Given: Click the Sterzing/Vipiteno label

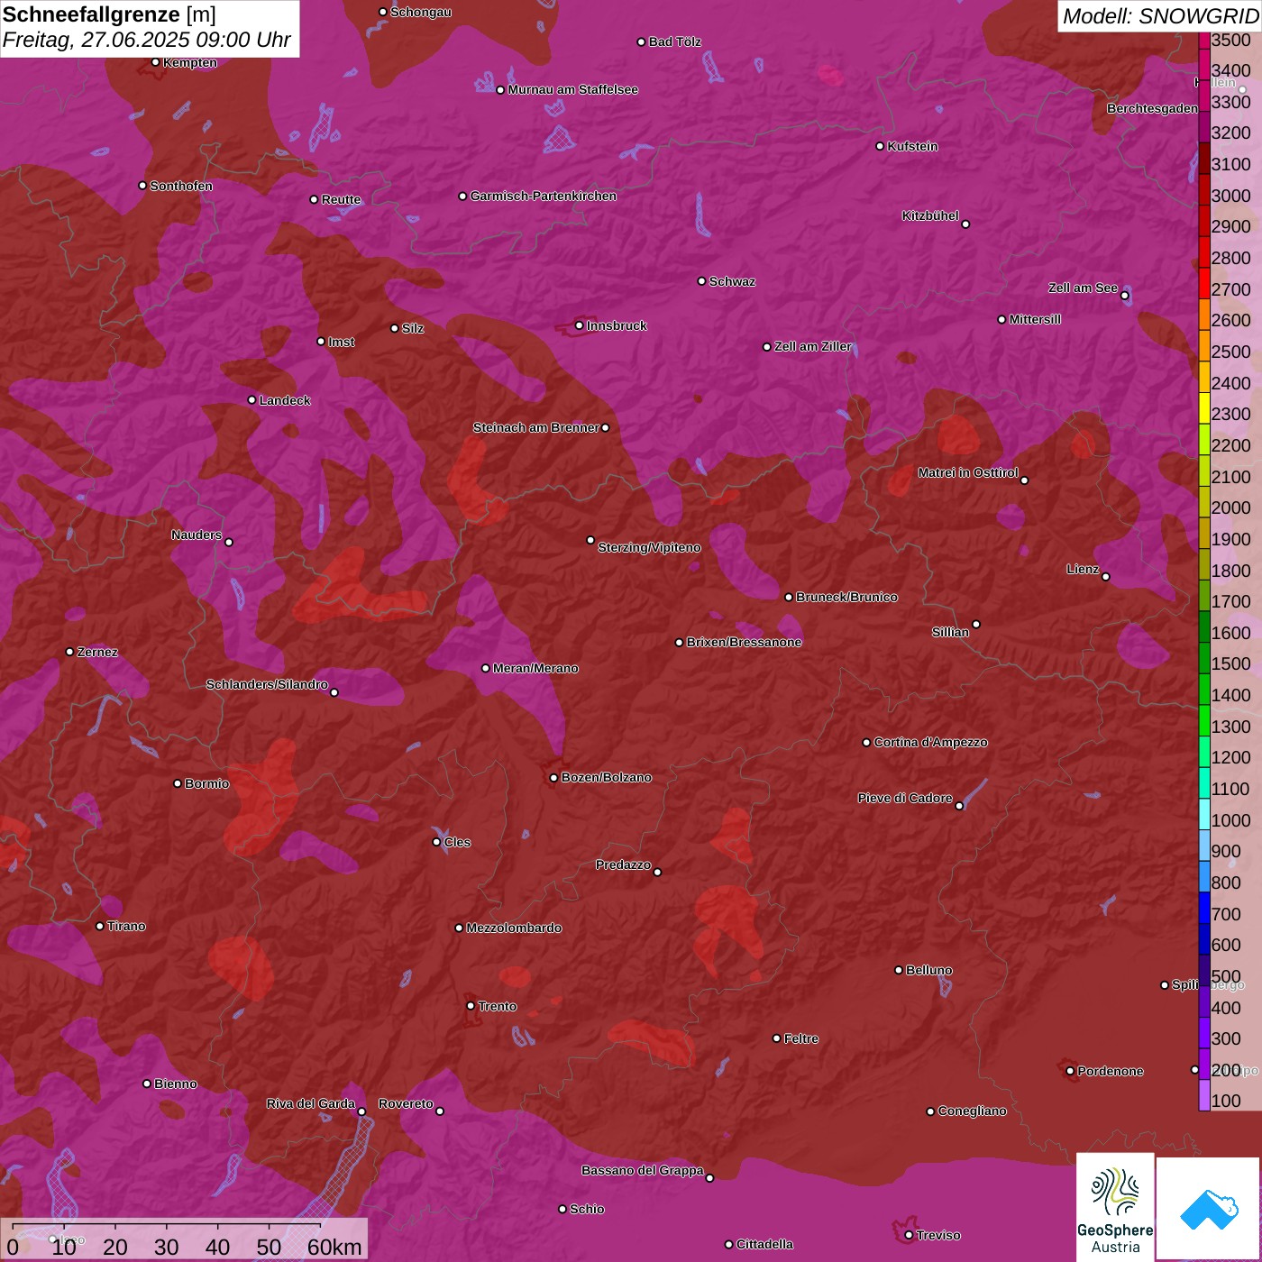Looking at the screenshot, I should (x=649, y=547).
